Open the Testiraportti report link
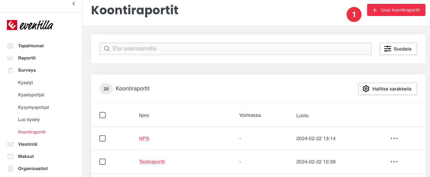This screenshot has width=430, height=177. coord(152,162)
